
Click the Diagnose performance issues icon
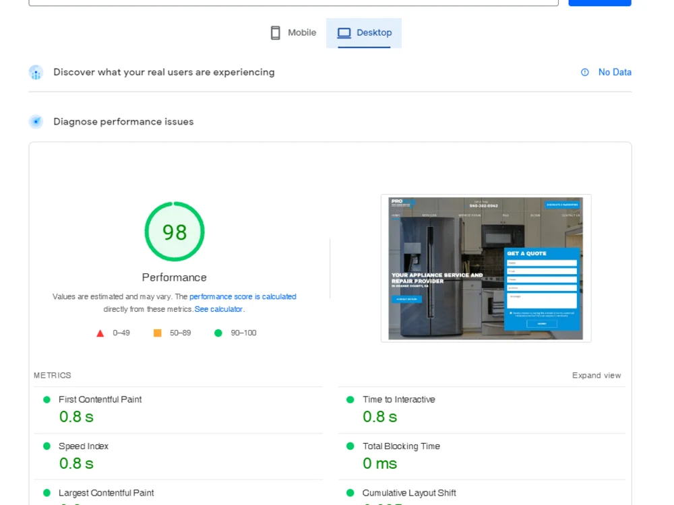pyautogui.click(x=36, y=121)
